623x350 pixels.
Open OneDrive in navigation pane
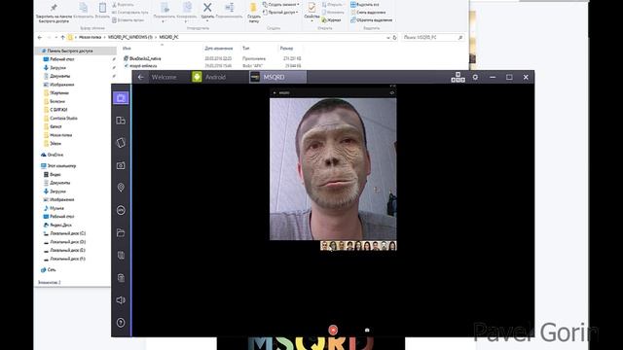[x=55, y=155]
